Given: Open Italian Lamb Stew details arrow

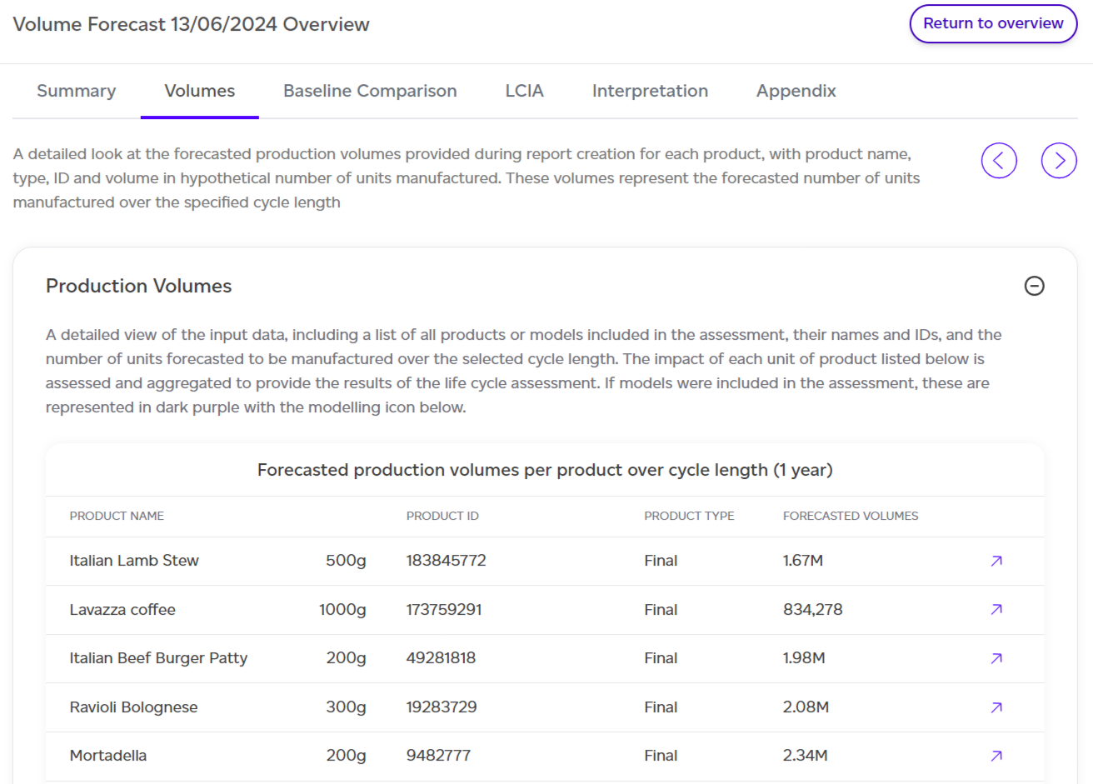Looking at the screenshot, I should (996, 561).
